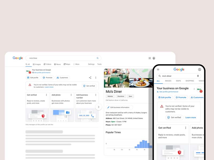Open the mobile hamburger menu icon
Screen dimensions: 214x160
pos(158,70)
